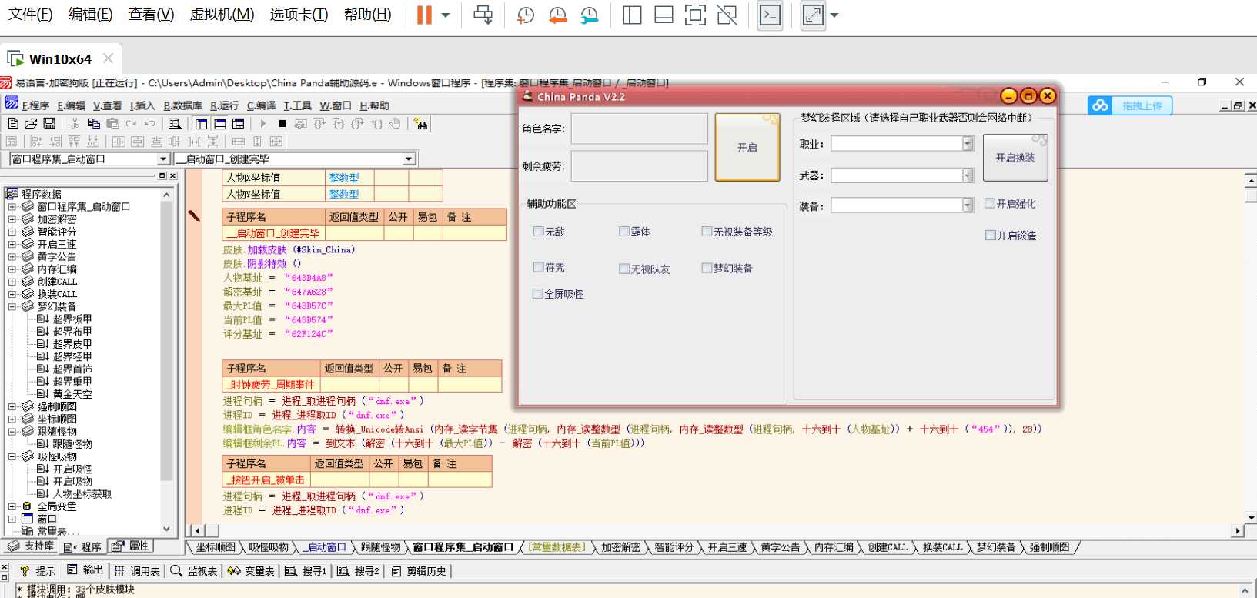Click the find magnifier icon in the toolbar
This screenshot has height=598, width=1257.
click(175, 123)
